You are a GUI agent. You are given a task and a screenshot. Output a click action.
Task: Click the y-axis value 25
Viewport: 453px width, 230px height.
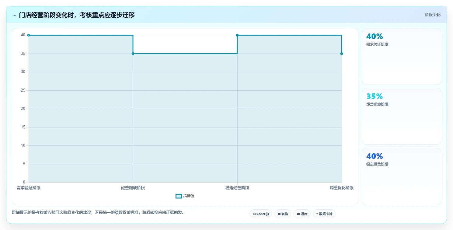point(23,90)
